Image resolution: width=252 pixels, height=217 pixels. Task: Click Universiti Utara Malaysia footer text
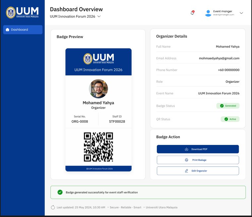pos(161,207)
